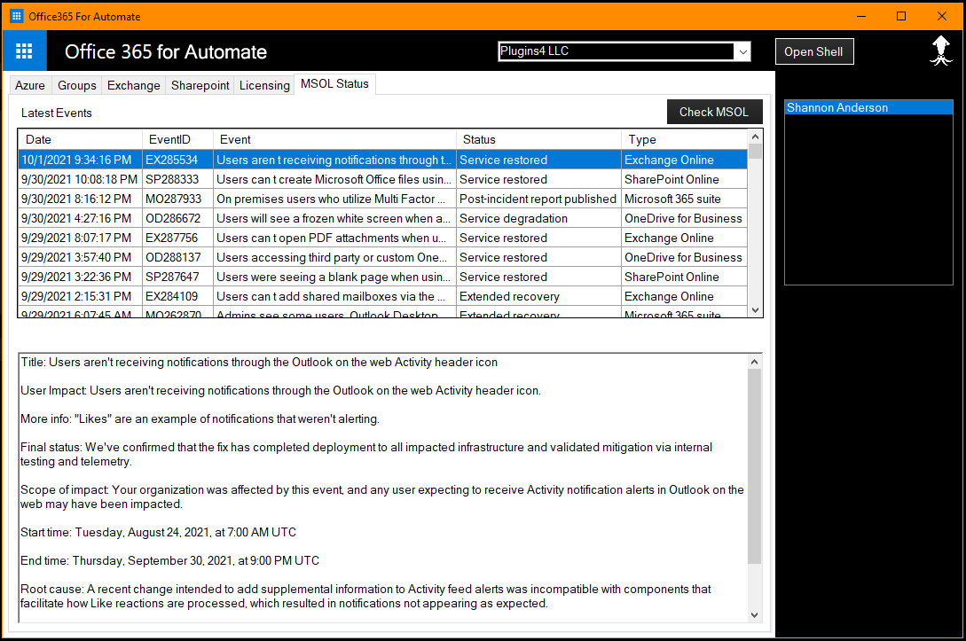Open the Plugins4 LLC tenant dropdown

742,52
